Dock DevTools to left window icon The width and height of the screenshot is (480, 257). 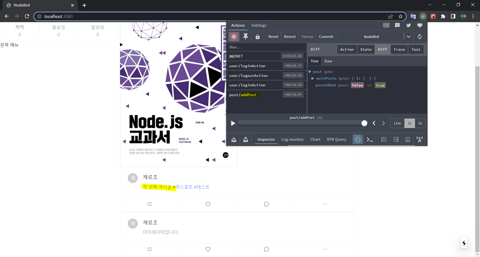tap(384, 139)
